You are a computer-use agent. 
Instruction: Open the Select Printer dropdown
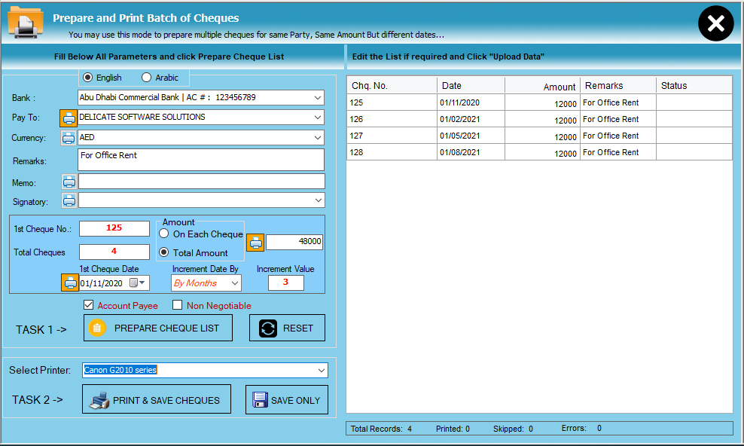(x=322, y=370)
